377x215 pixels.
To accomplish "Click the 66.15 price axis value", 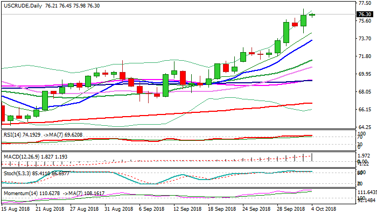I will tap(364, 109).
